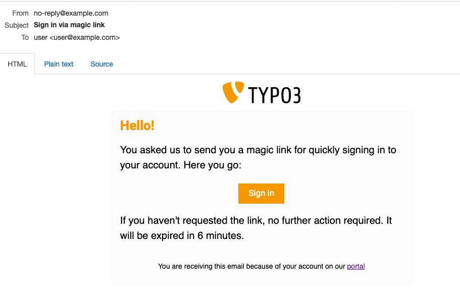
Task: Click the subject Sign in via magic link
Action: pyautogui.click(x=69, y=25)
